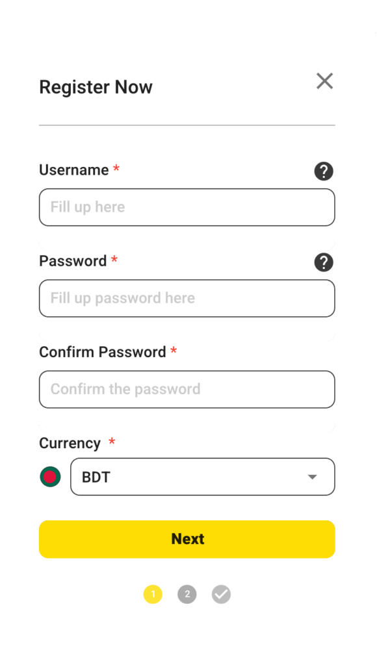Click the Register Now heading
Screen dimensions: 377x665
(96, 86)
